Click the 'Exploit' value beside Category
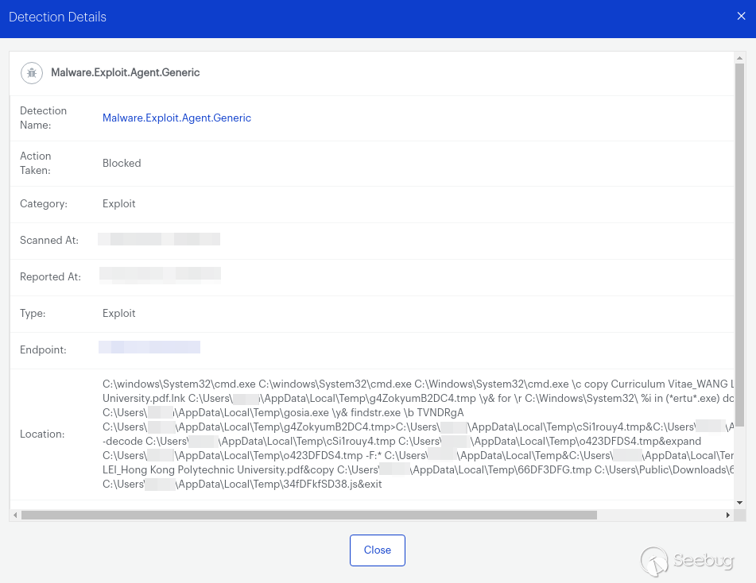Image resolution: width=756 pixels, height=583 pixels. point(118,204)
